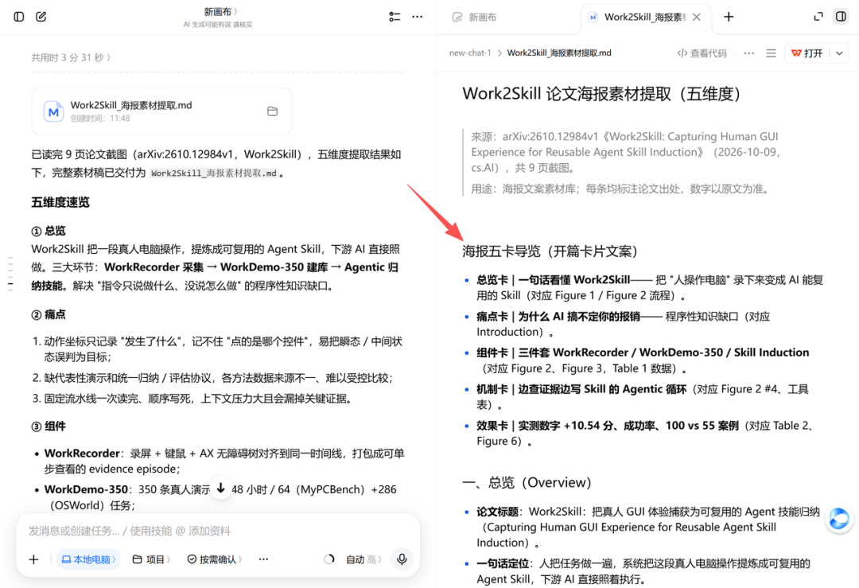
Task: Click the markdown file icon on the card
Action: click(x=53, y=111)
